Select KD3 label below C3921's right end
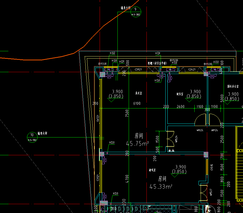243x213 pixels. 157,80
